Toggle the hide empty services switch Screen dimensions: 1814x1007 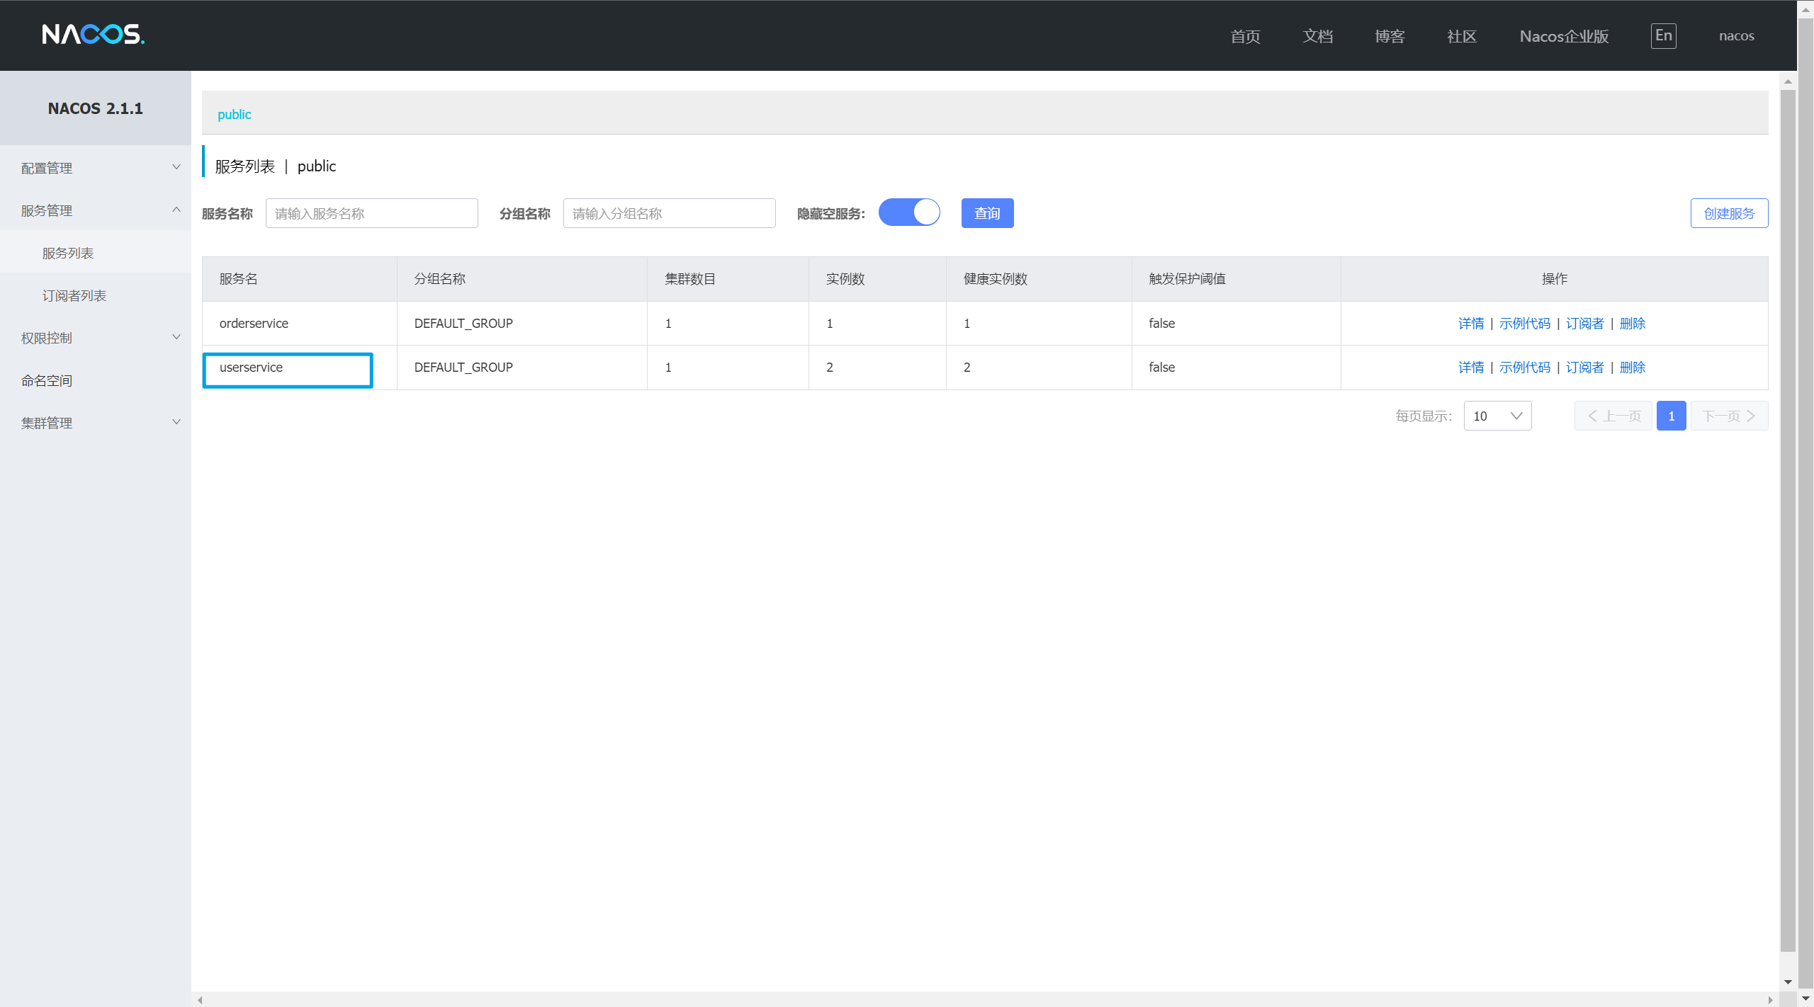click(x=909, y=212)
